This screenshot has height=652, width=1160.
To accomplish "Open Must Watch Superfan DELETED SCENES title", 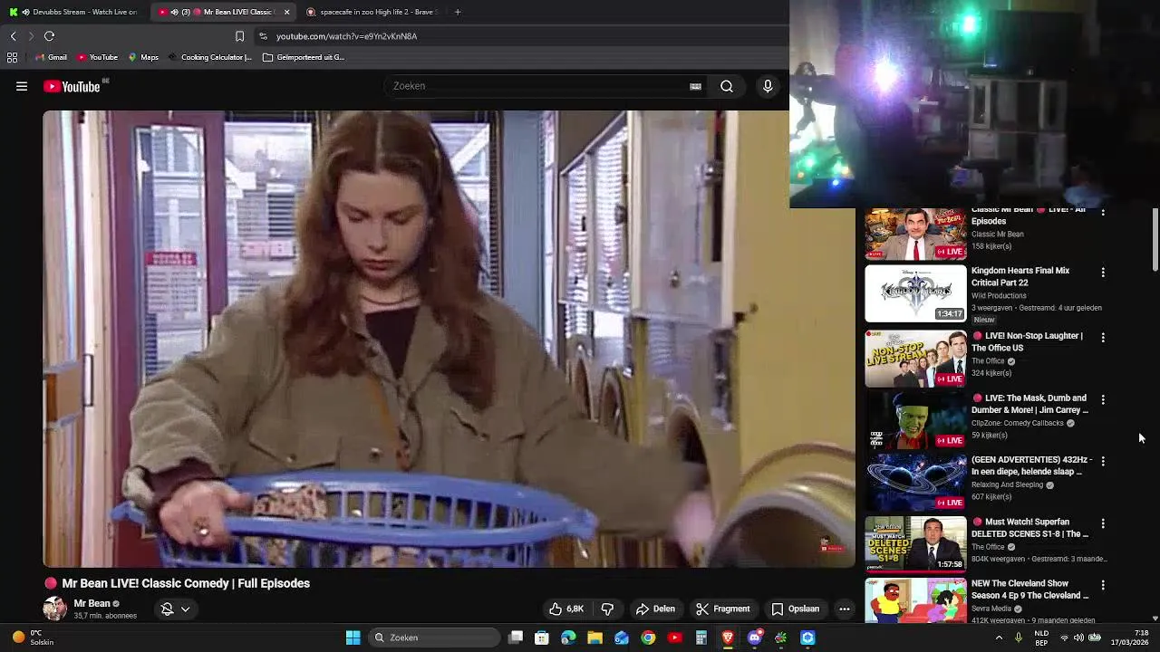I will coord(1030,528).
